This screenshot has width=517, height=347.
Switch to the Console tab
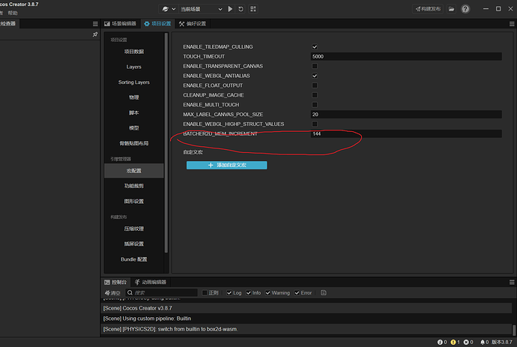click(x=115, y=282)
